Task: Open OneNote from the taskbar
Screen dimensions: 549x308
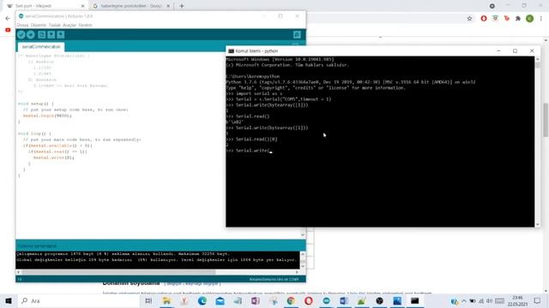Action: point(256,300)
